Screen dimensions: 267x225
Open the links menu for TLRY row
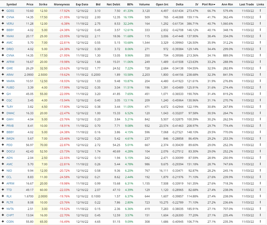[260, 106]
